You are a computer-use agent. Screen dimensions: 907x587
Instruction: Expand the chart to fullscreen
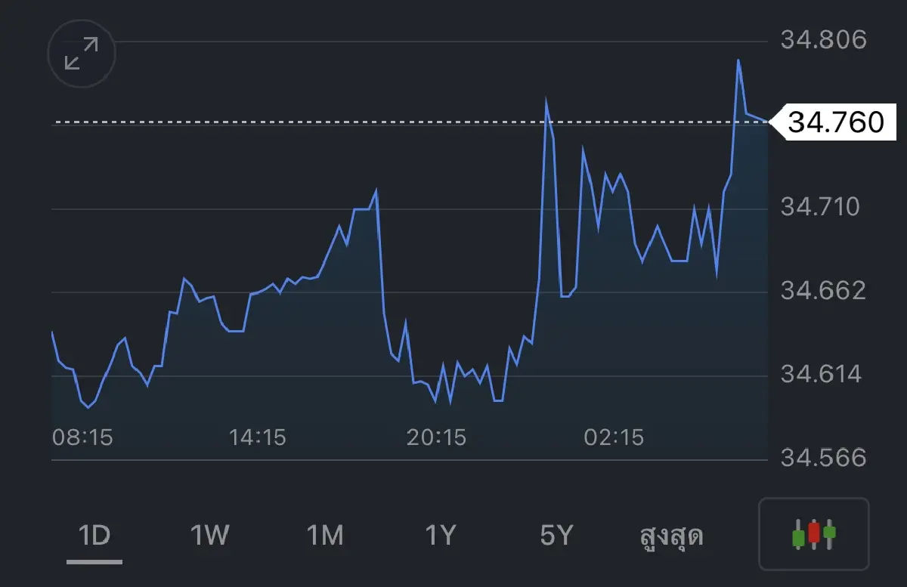pos(82,54)
